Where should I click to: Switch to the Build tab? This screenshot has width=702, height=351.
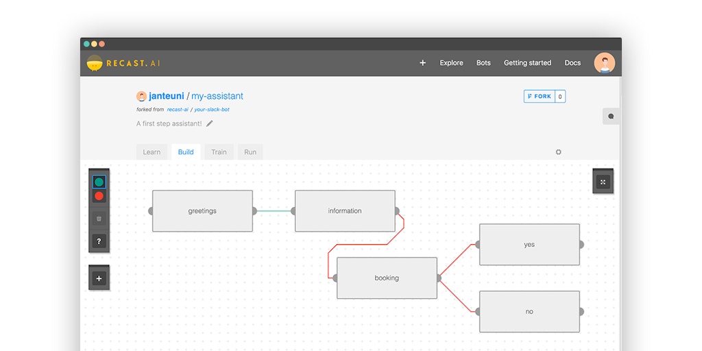tap(186, 152)
